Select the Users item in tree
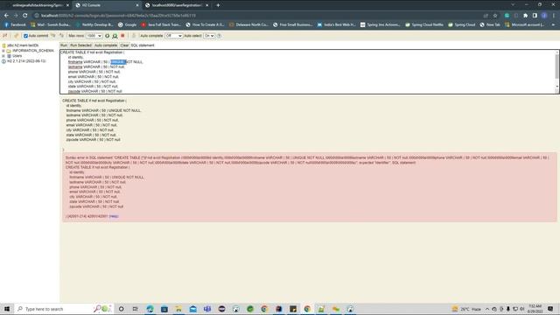Screen dimensions: 560x315 (15, 56)
